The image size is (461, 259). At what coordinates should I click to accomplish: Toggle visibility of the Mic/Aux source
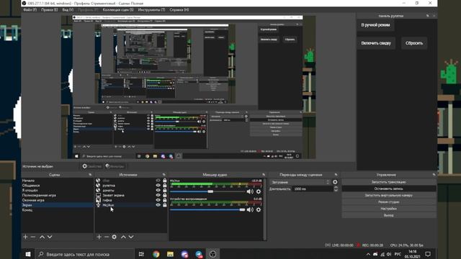coord(158,205)
